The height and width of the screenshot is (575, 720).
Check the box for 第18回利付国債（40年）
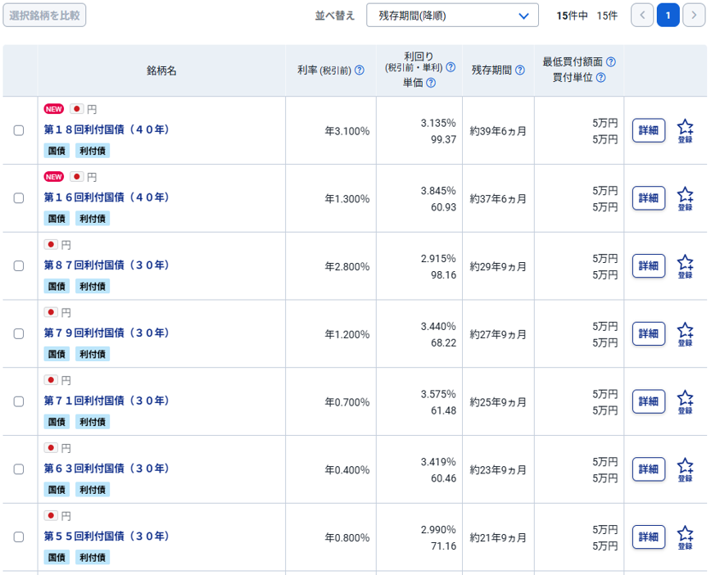(19, 130)
